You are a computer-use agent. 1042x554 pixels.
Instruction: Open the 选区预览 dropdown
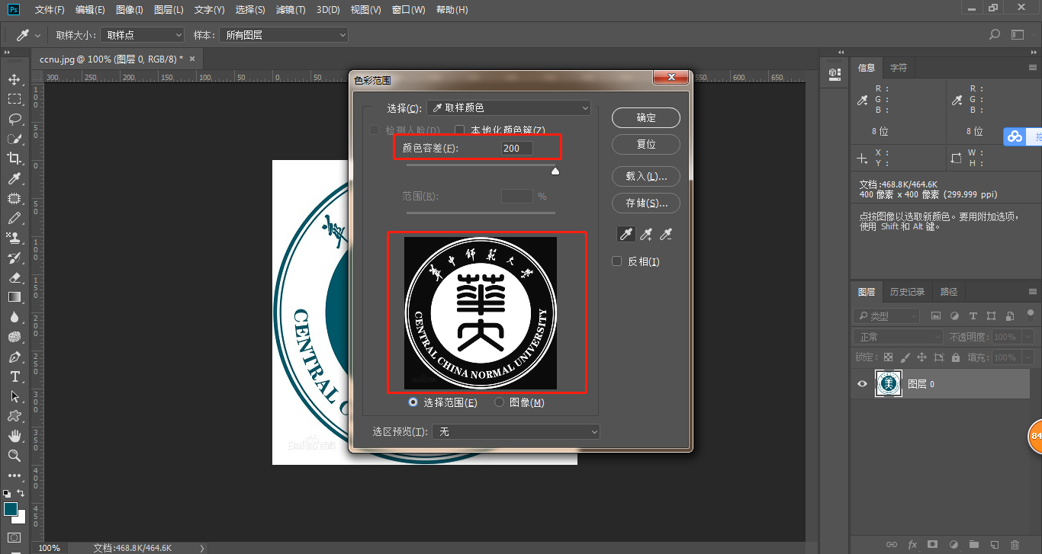click(516, 432)
